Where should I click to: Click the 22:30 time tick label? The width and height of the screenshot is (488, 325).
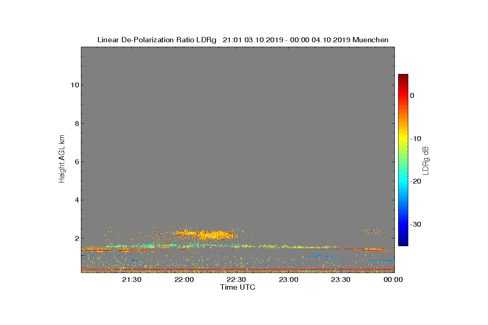(x=237, y=280)
